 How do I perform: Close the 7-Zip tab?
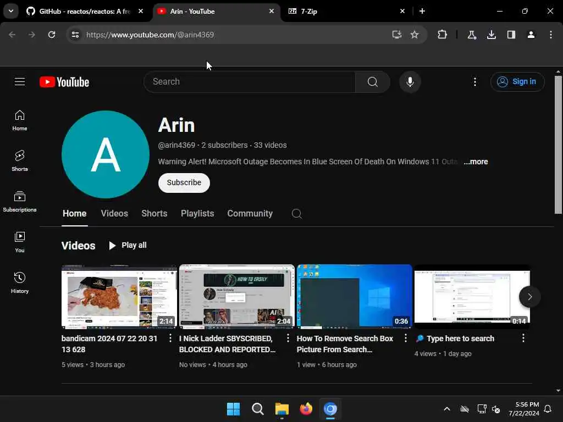[x=402, y=11]
